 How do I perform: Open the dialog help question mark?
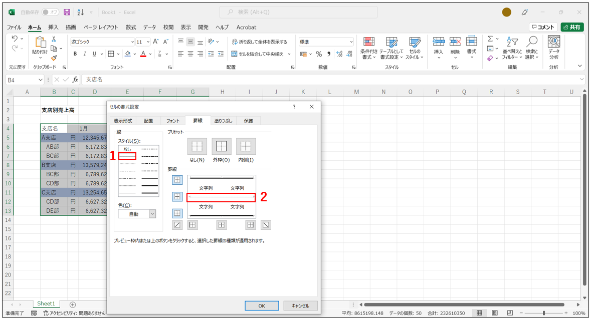pyautogui.click(x=294, y=107)
